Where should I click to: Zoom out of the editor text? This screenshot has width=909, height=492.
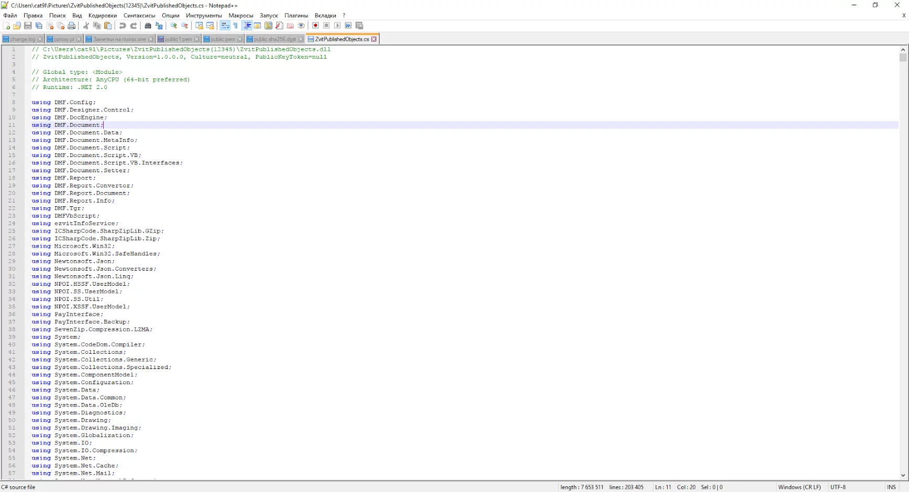(184, 26)
